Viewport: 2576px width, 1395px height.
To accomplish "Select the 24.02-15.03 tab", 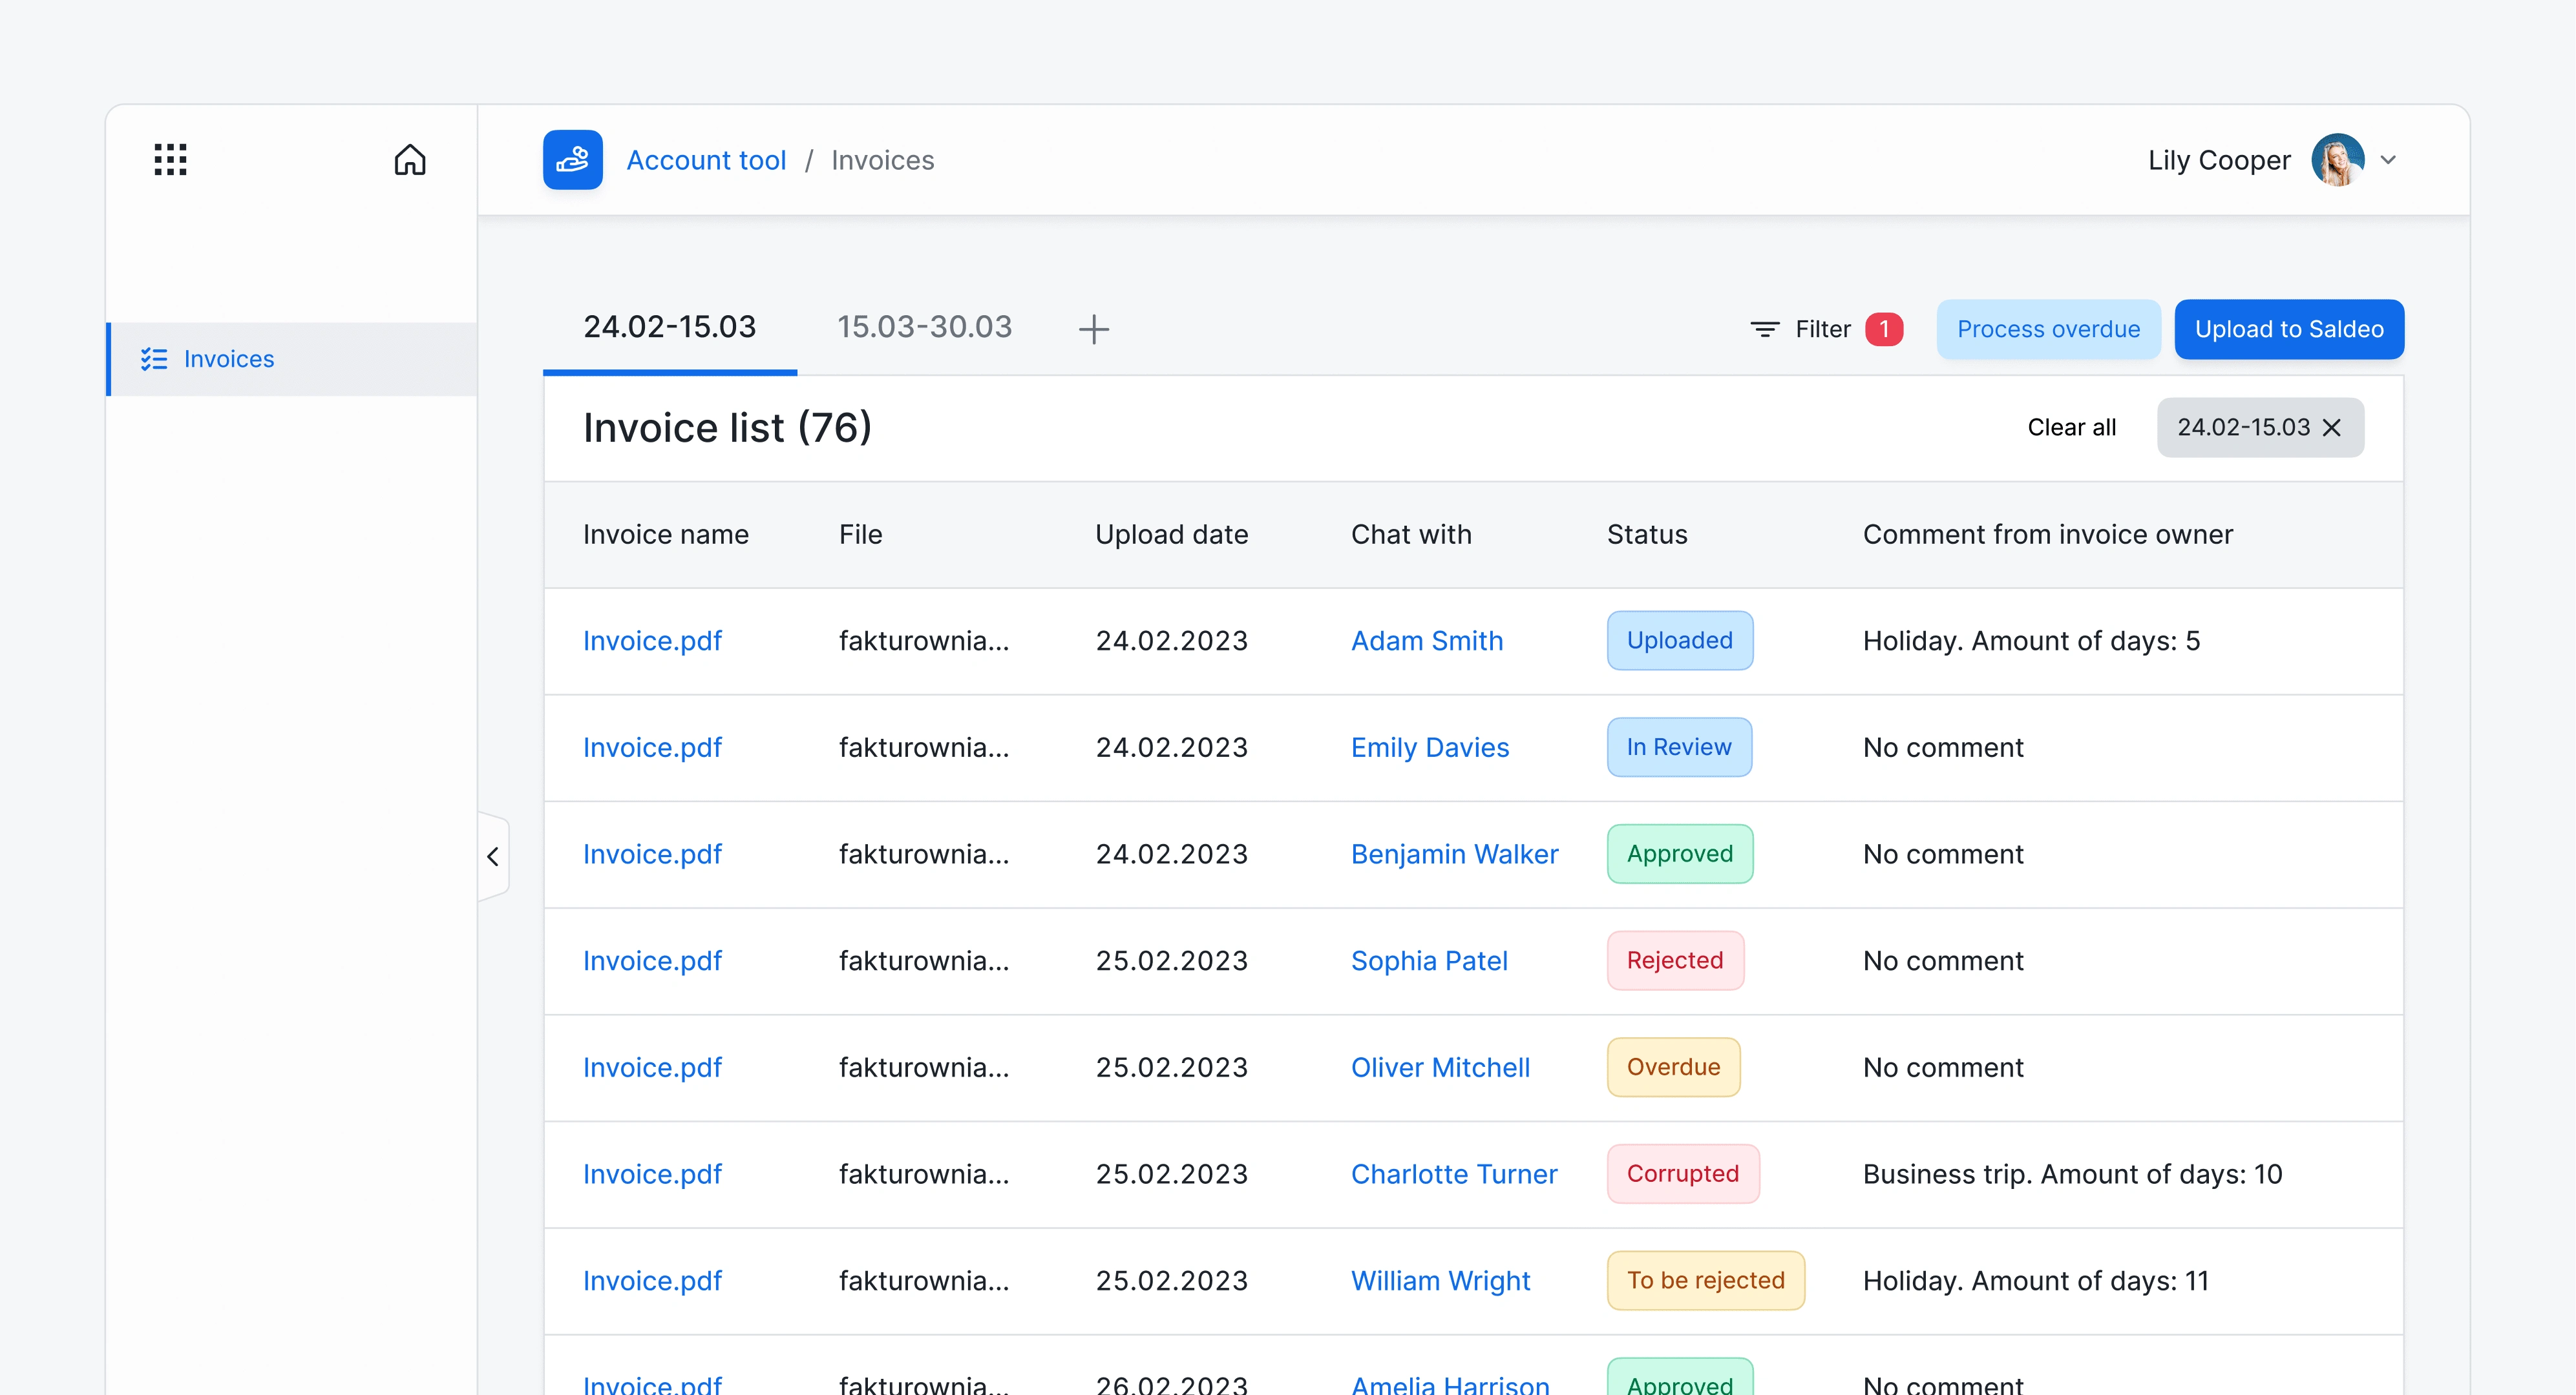I will (669, 327).
